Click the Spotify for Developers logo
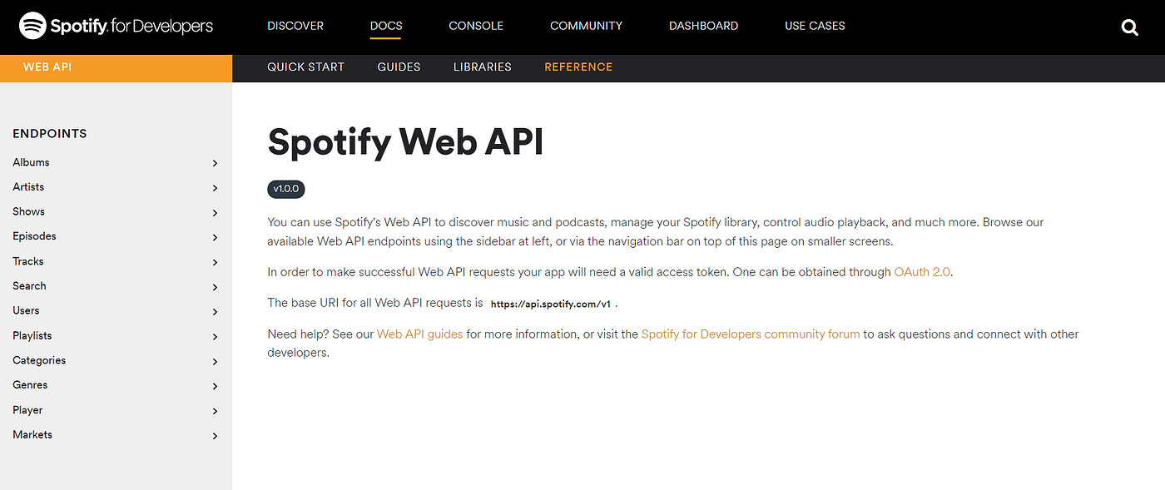 (x=116, y=26)
